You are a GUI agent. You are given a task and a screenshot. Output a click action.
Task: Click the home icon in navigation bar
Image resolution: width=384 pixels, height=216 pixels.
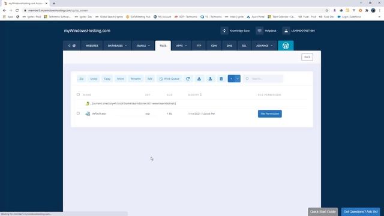pos(74,46)
